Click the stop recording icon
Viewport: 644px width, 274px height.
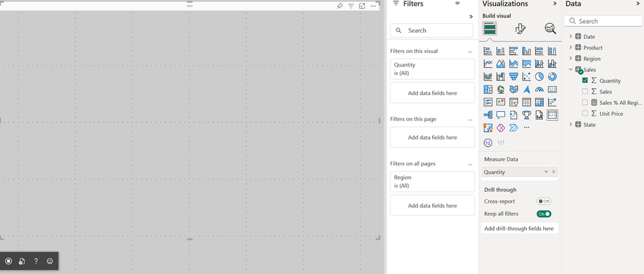(8, 261)
